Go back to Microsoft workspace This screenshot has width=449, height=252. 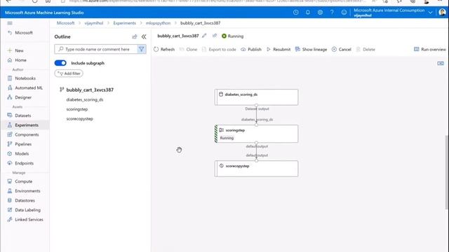20,33
